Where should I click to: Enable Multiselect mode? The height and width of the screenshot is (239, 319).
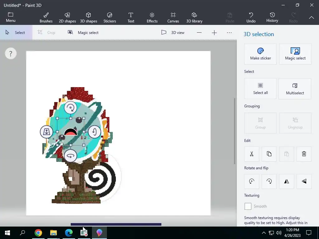[295, 89]
